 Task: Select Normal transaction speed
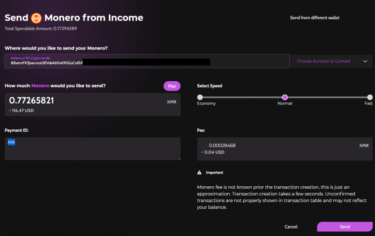pyautogui.click(x=285, y=97)
